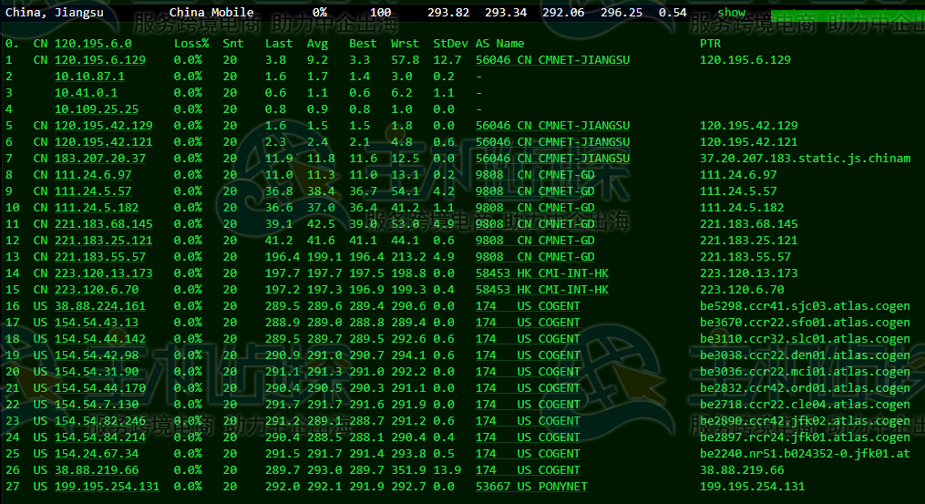This screenshot has height=504, width=925.
Task: Select the AS Name column header
Action: coord(499,44)
